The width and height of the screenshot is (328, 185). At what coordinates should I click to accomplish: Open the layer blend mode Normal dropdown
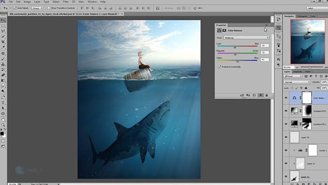(297, 82)
